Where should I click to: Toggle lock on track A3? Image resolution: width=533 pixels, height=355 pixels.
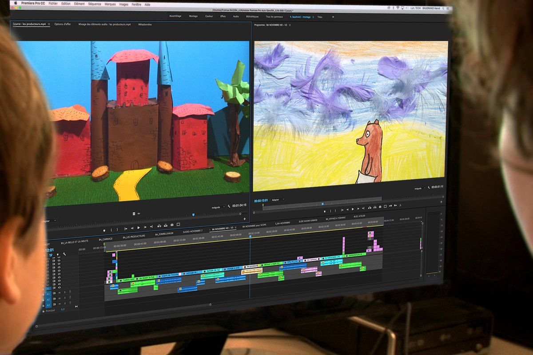tap(44, 306)
